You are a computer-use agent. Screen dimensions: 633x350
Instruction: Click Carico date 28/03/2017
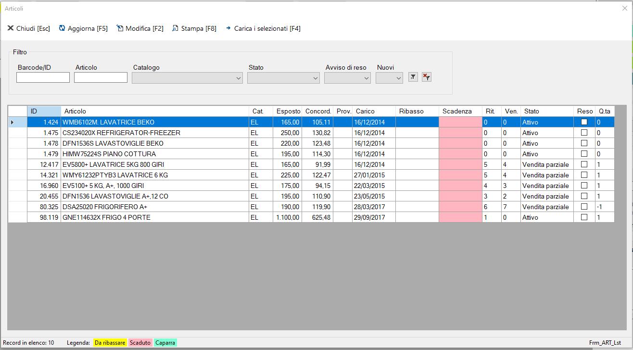click(x=374, y=207)
